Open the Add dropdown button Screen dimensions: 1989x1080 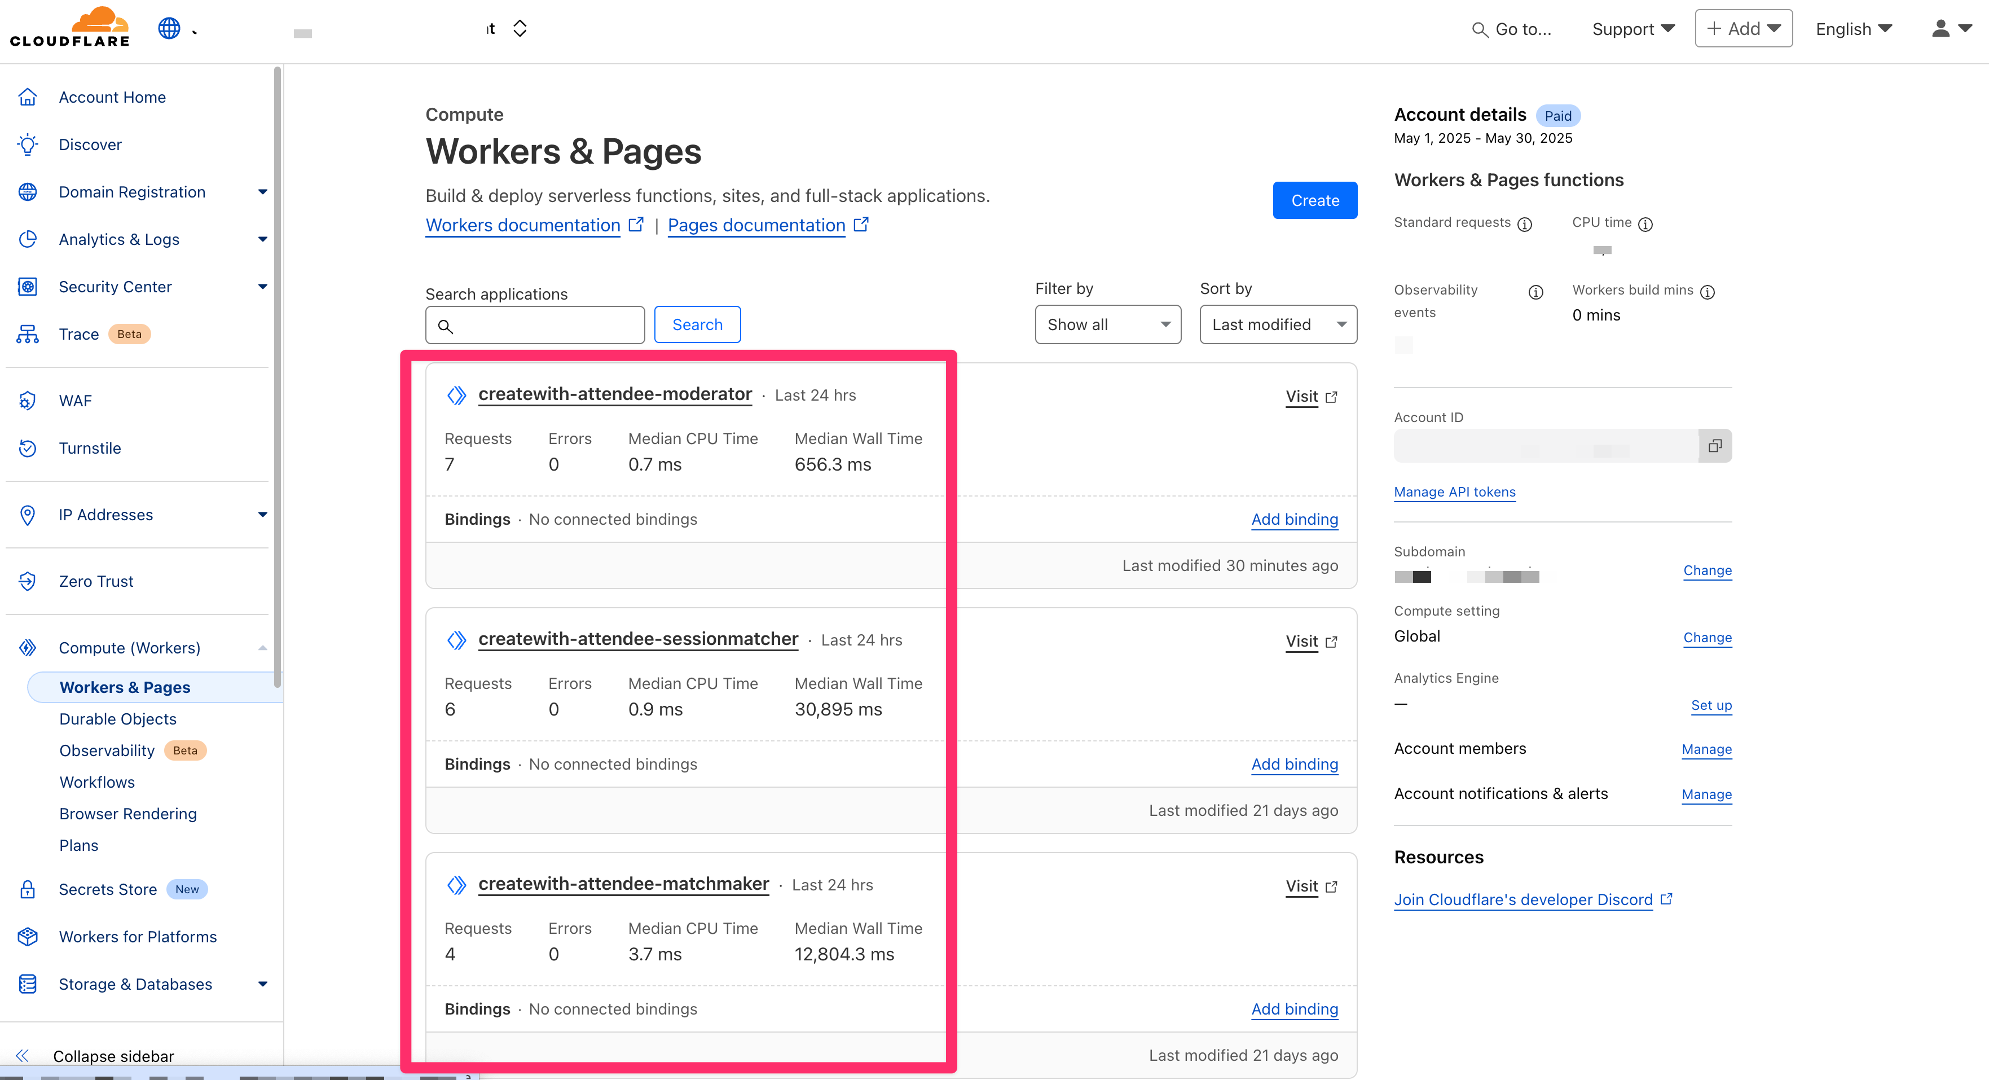tap(1744, 29)
